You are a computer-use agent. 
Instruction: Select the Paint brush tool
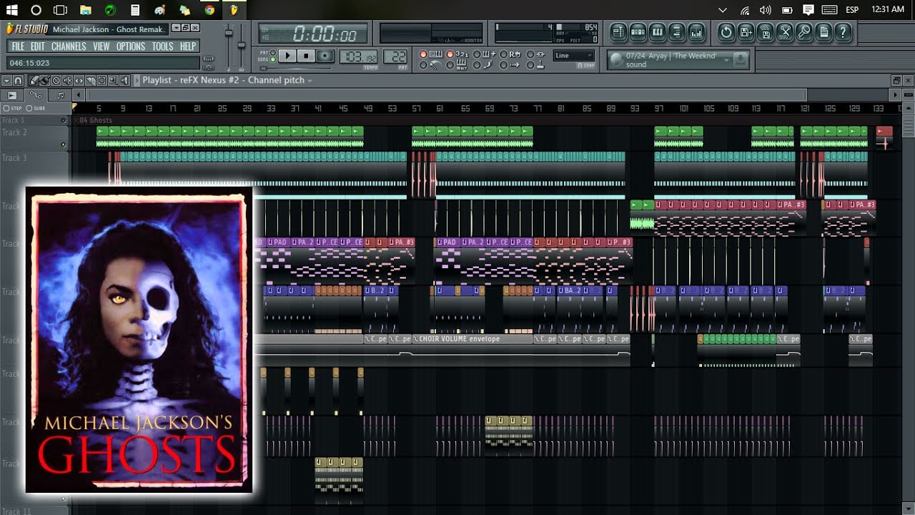pyautogui.click(x=44, y=80)
